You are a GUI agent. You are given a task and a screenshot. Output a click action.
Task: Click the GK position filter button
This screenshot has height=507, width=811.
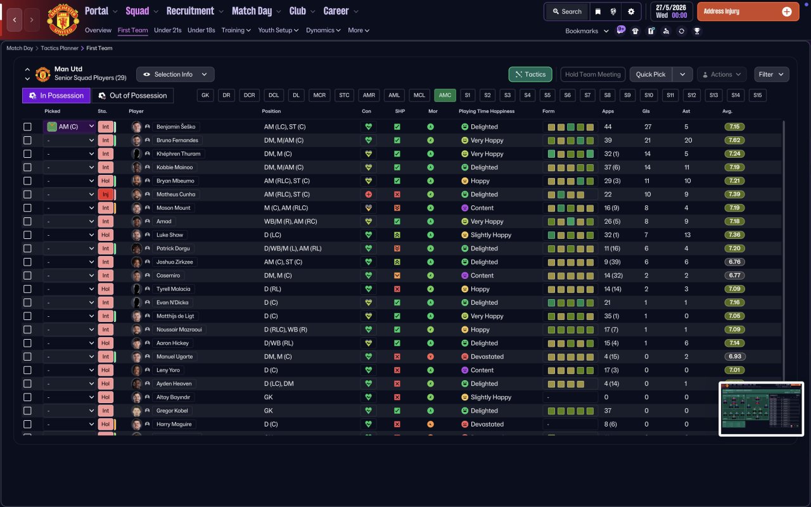205,96
